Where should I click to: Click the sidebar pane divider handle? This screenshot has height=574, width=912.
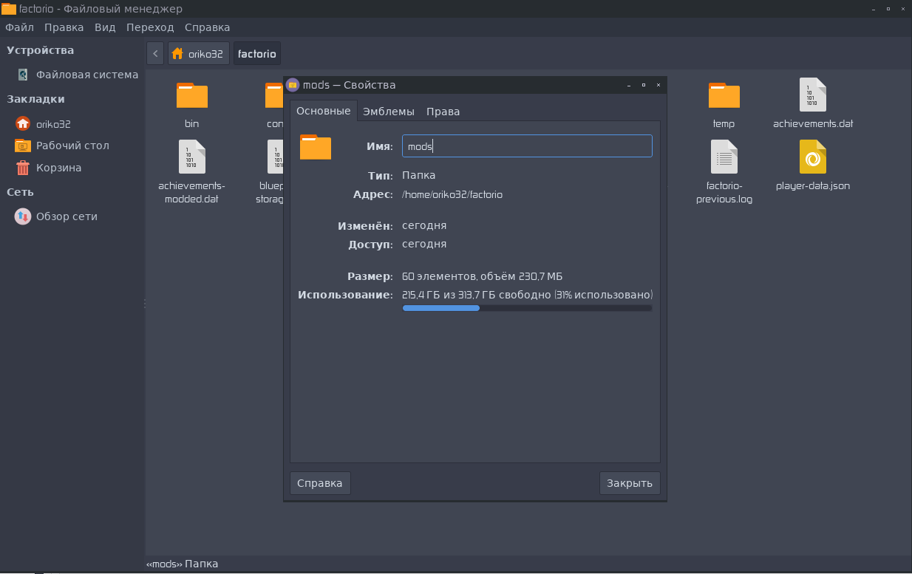(x=145, y=304)
